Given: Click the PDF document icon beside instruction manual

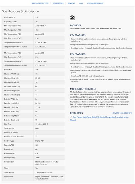Looking at the screenshot, I should (71, 117).
